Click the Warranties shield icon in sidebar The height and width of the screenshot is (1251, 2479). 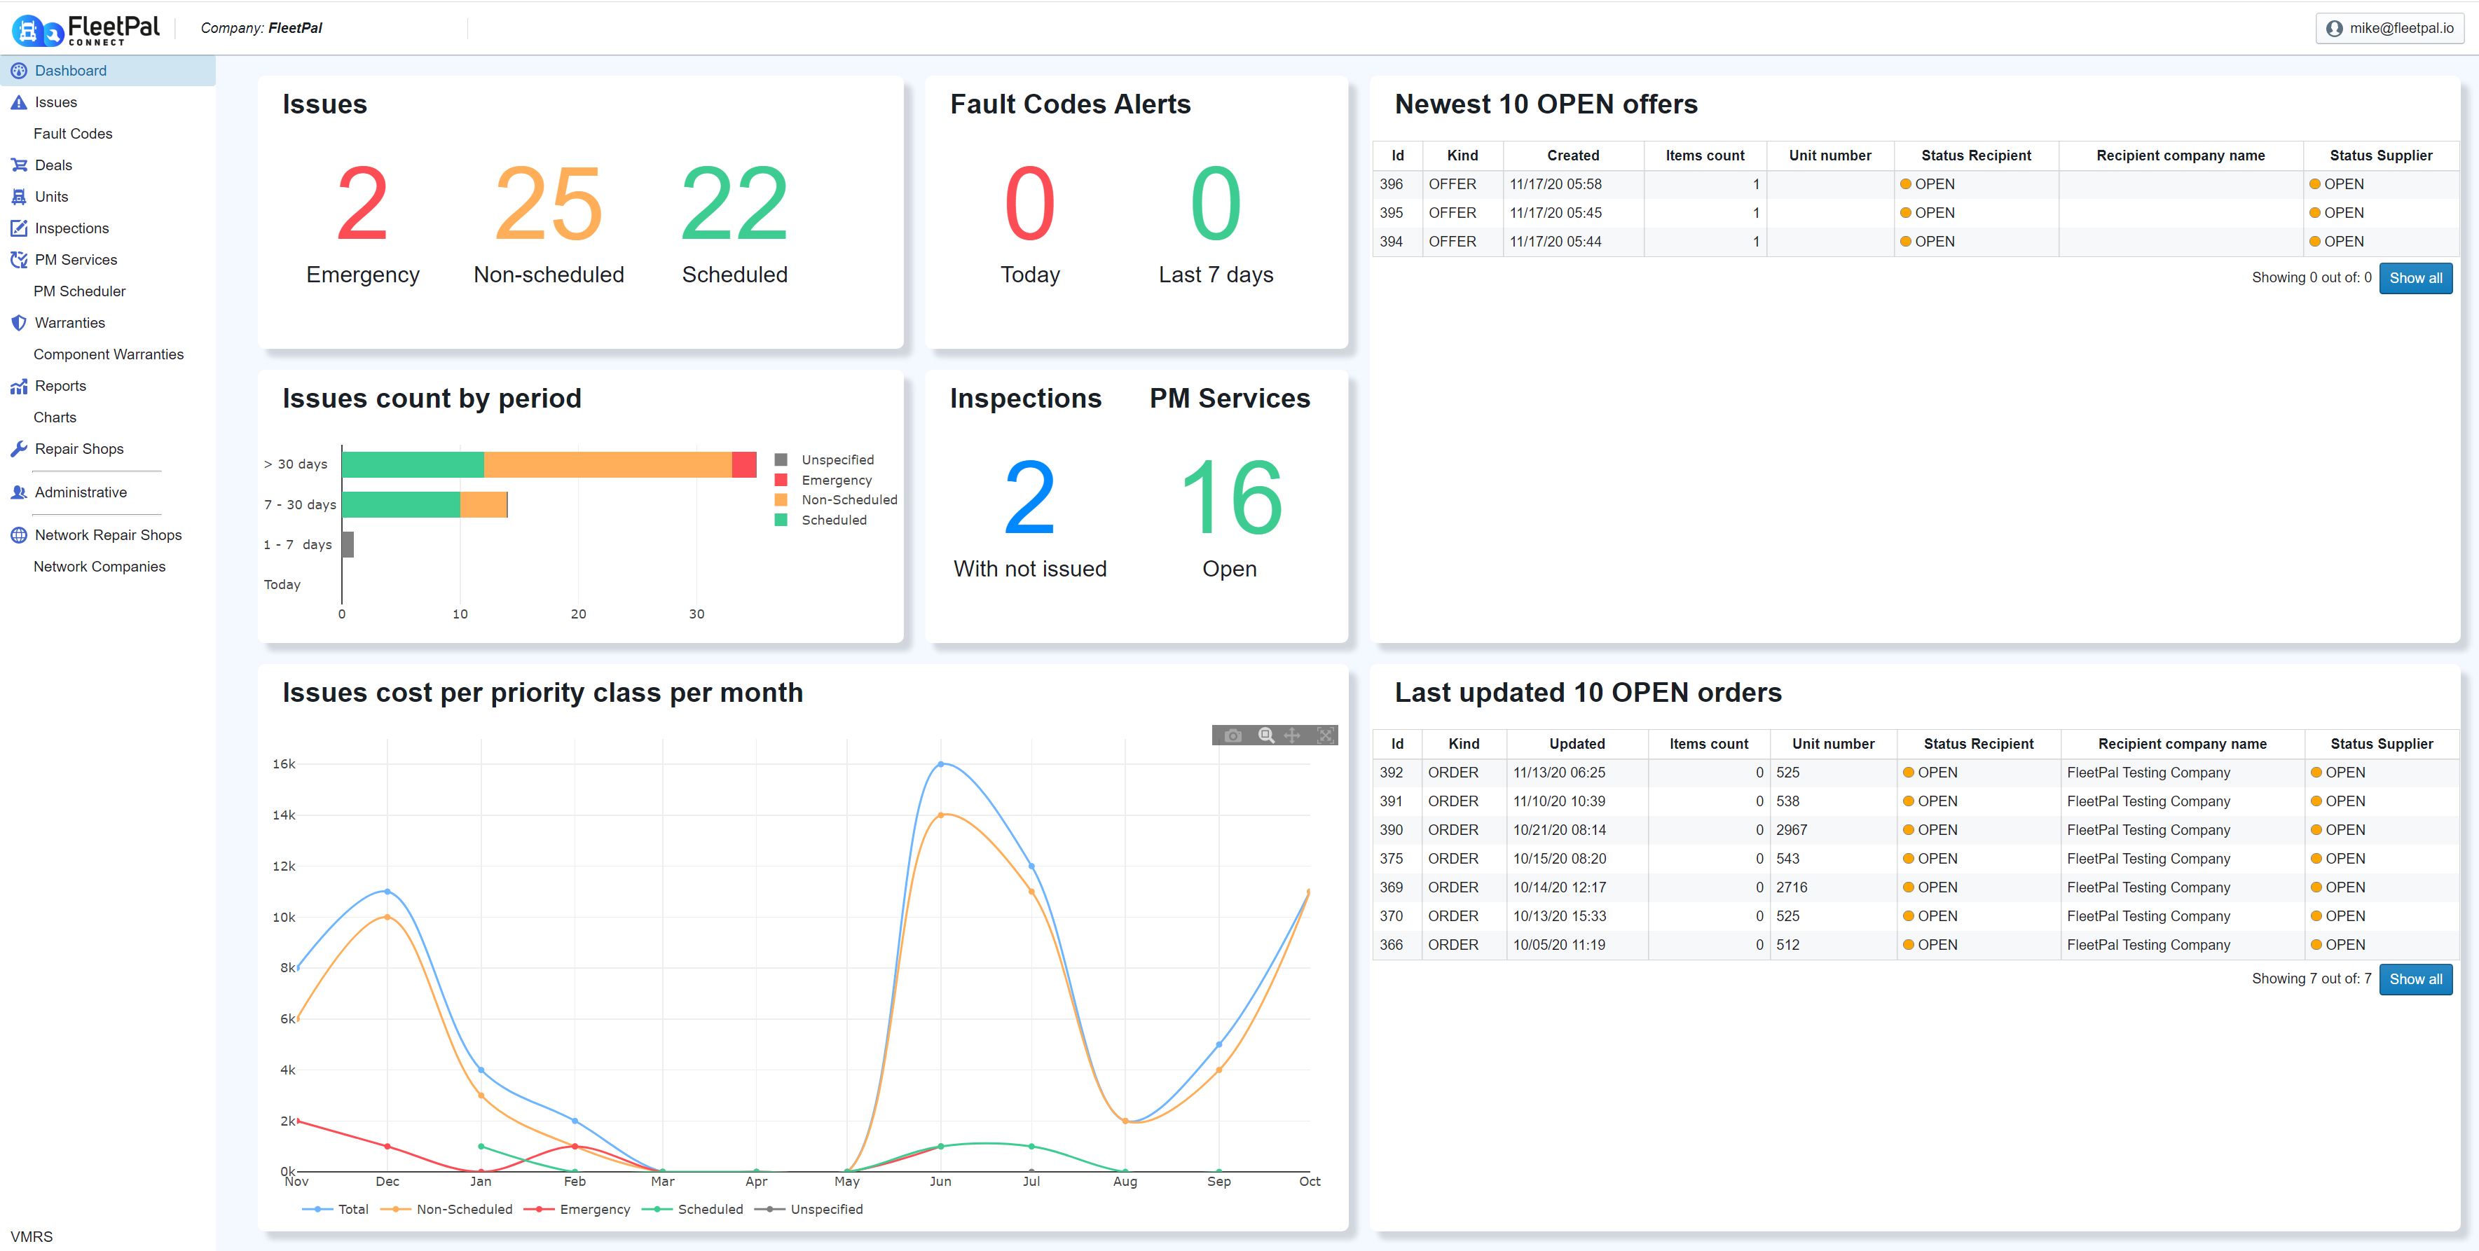18,322
